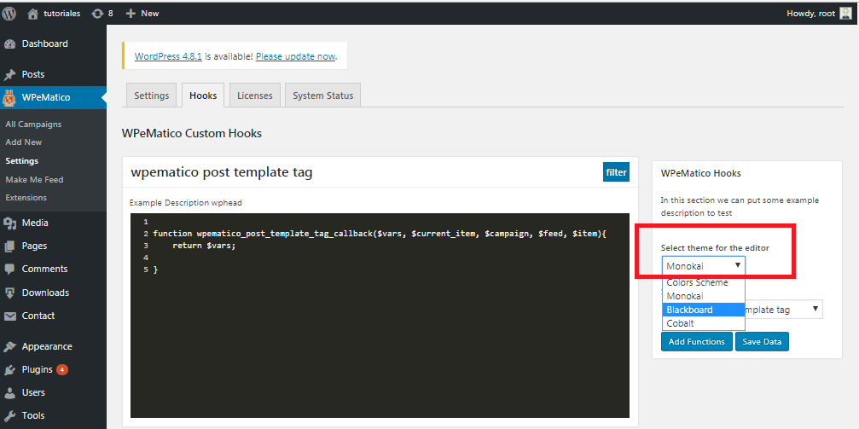859x429 pixels.
Task: Click the Plugins icon with 4 badge
Action: coord(9,370)
